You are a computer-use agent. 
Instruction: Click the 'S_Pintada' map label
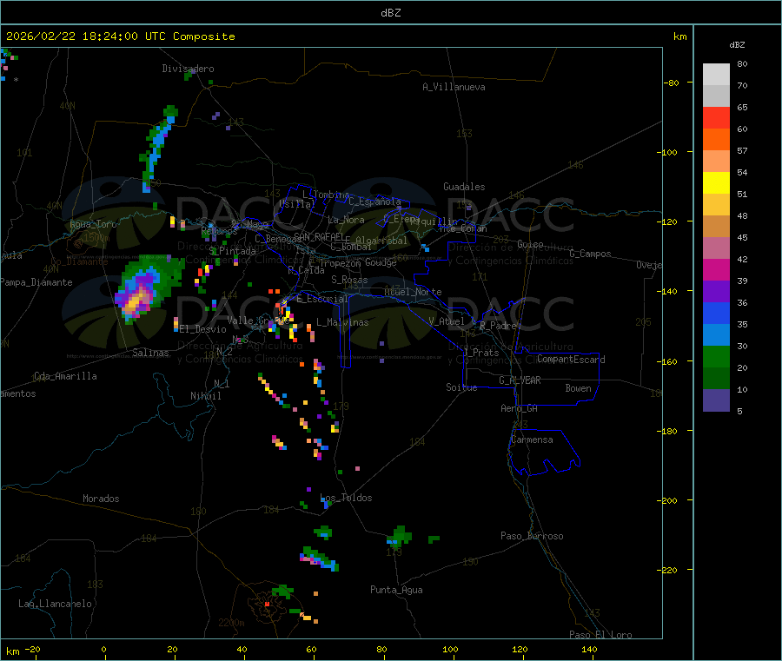232,251
